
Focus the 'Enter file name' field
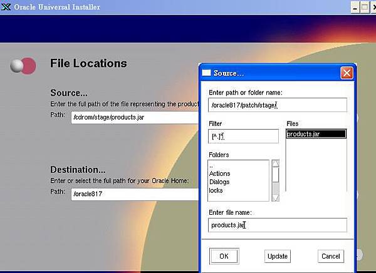[278, 225]
